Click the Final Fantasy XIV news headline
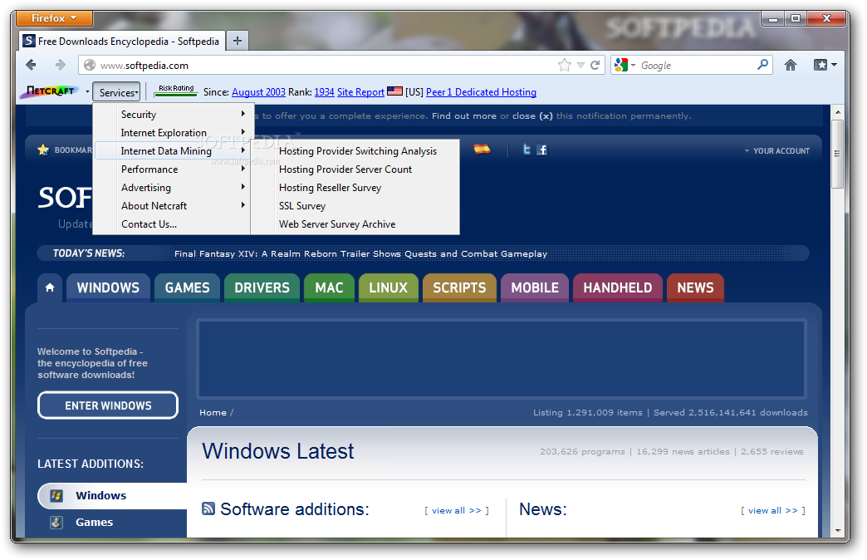 (360, 253)
